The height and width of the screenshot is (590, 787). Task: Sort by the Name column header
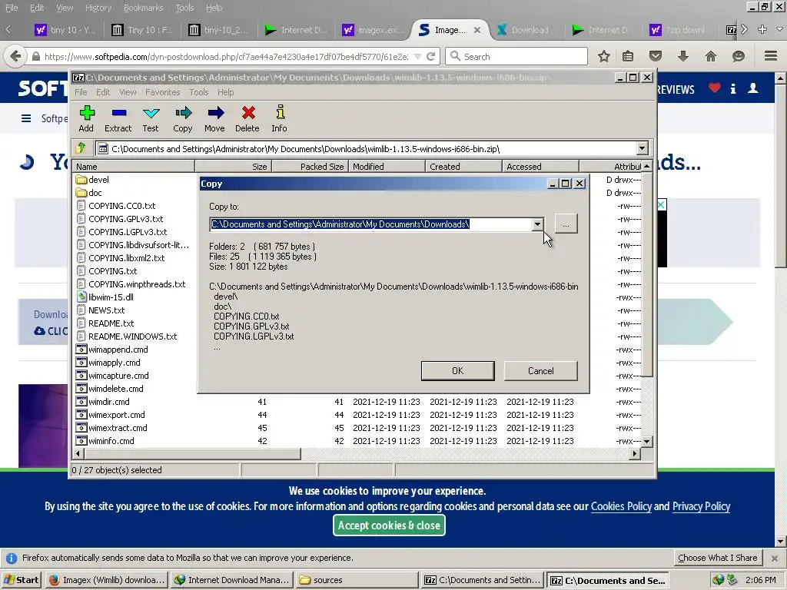[x=134, y=167]
